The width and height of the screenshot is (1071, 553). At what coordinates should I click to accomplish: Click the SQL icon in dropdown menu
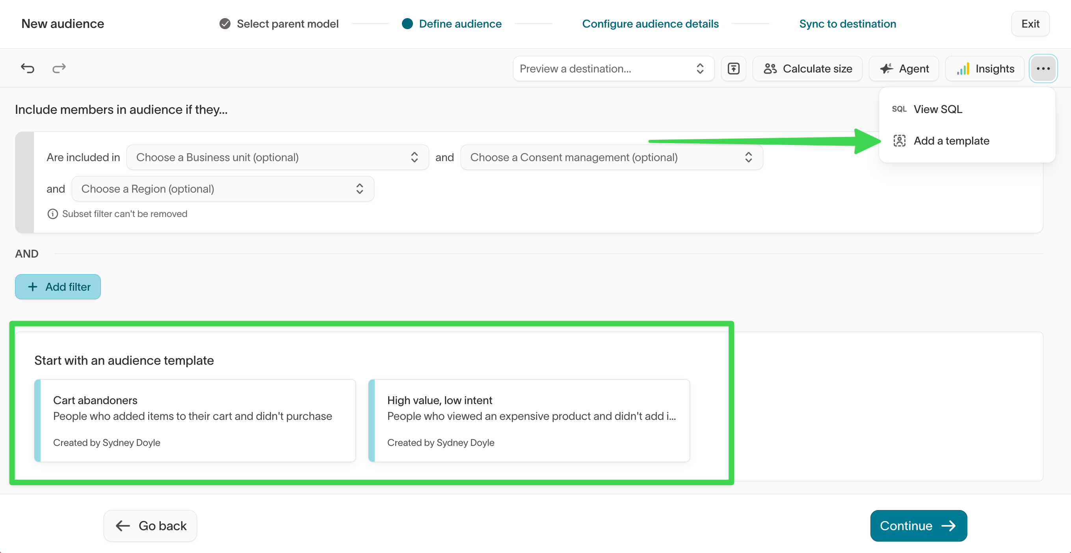[x=899, y=109]
